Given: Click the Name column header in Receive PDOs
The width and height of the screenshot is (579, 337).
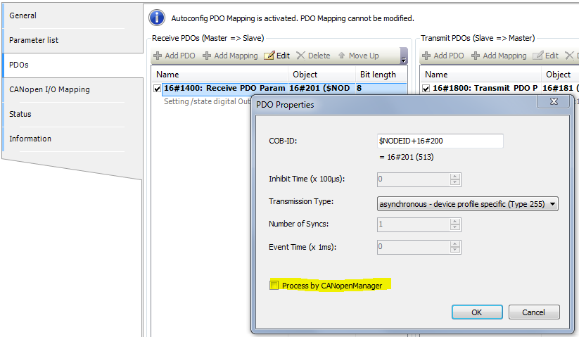Looking at the screenshot, I should tap(220, 75).
